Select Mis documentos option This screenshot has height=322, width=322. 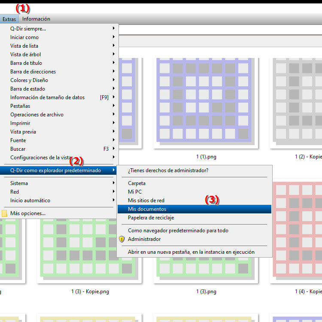[194, 209]
